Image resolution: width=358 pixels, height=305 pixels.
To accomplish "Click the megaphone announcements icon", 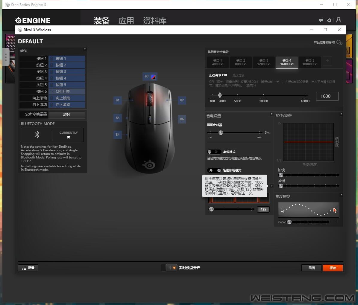I will 321,20.
